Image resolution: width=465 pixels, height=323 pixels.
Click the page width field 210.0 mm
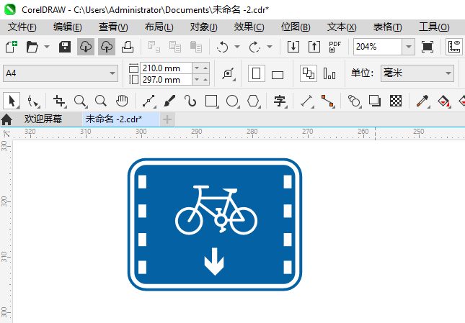pos(166,68)
